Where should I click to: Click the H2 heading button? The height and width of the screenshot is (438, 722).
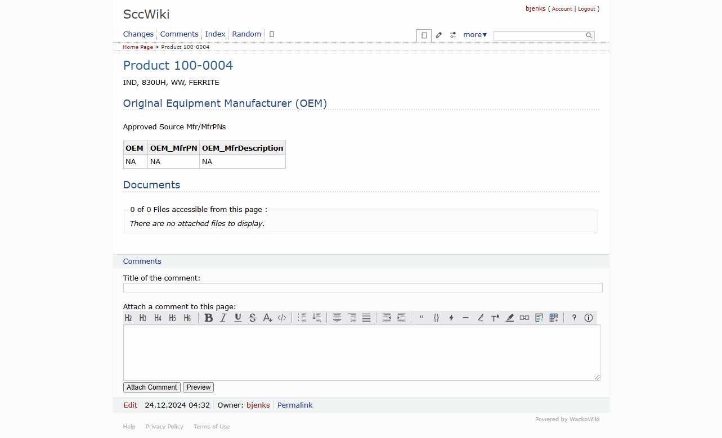(128, 318)
